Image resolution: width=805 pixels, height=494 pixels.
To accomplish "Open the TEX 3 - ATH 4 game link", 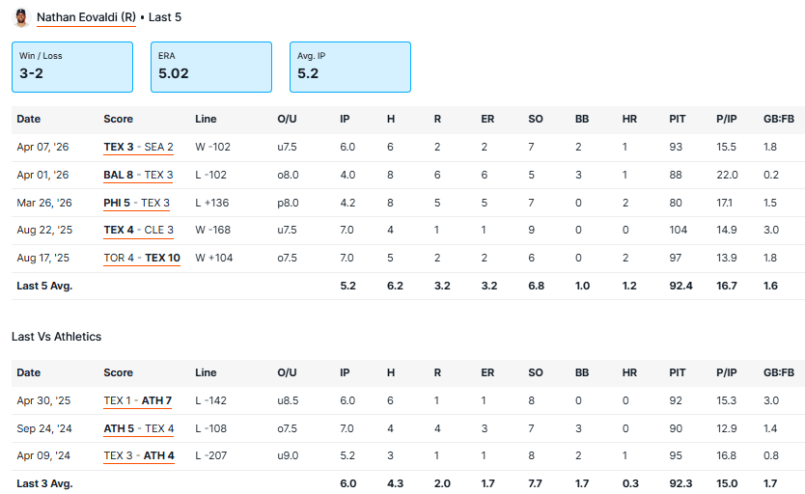I will (138, 455).
